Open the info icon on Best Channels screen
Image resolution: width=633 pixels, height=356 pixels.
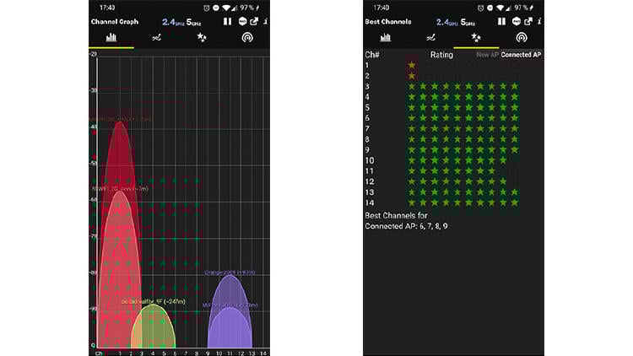(x=540, y=21)
